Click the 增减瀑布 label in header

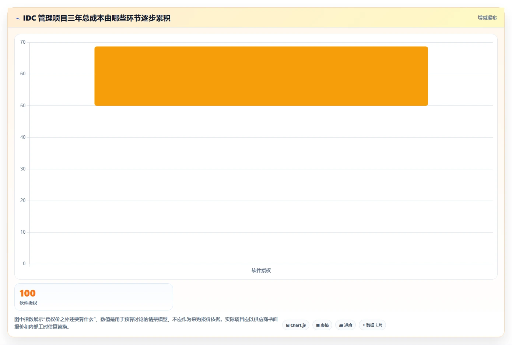click(487, 18)
